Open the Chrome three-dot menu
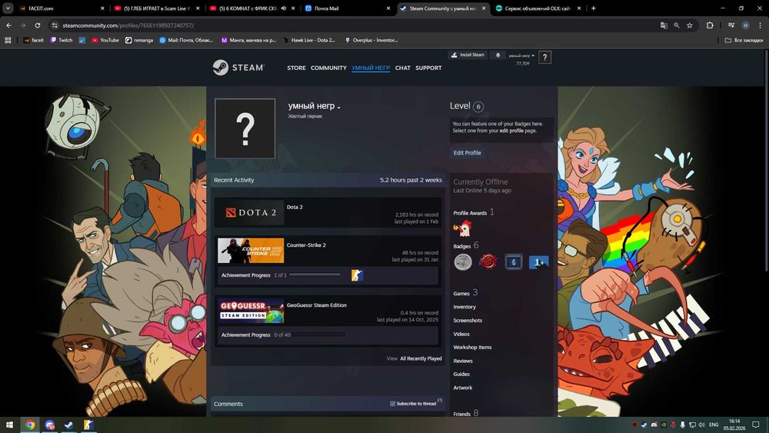The image size is (769, 433). (761, 25)
